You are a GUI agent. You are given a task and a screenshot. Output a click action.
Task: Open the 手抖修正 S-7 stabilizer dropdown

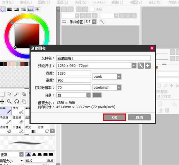pyautogui.click(x=94, y=22)
